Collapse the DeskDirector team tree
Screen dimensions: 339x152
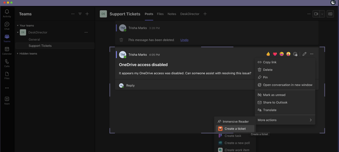tap(18, 32)
